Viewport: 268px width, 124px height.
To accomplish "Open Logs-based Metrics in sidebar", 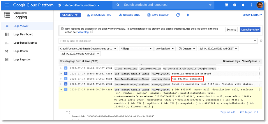I will (x=27, y=43).
